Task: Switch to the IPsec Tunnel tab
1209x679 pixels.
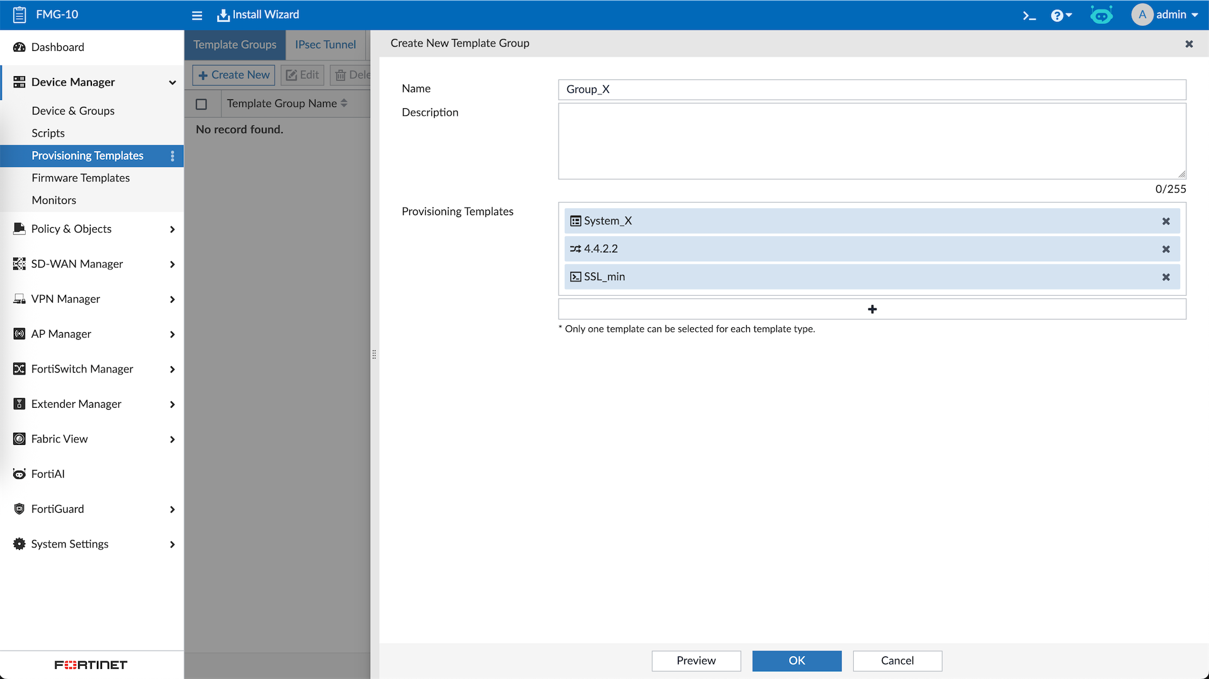Action: coord(325,45)
